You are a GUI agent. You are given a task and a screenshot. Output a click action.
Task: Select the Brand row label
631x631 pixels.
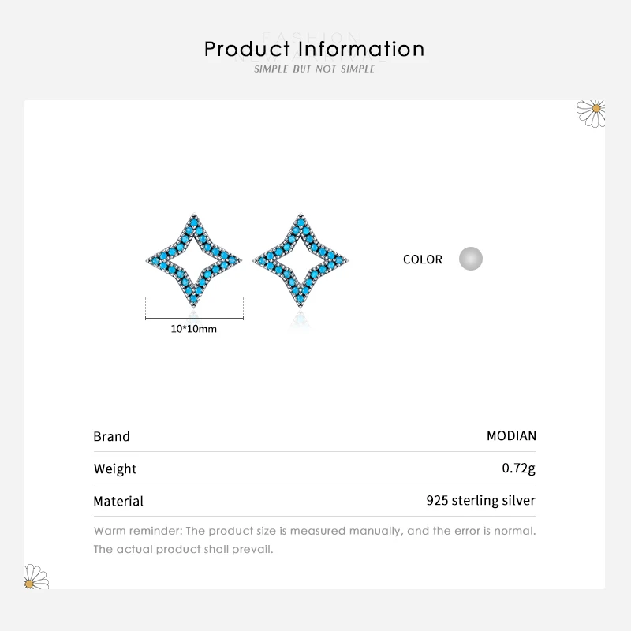pyautogui.click(x=111, y=436)
